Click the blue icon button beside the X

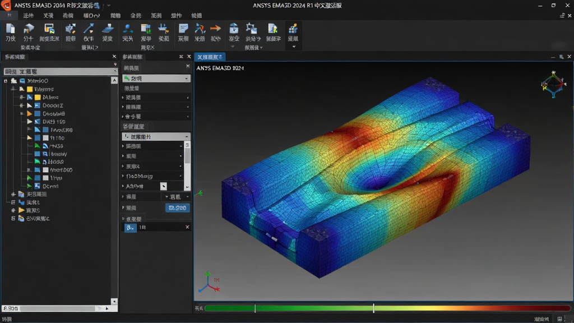click(130, 228)
